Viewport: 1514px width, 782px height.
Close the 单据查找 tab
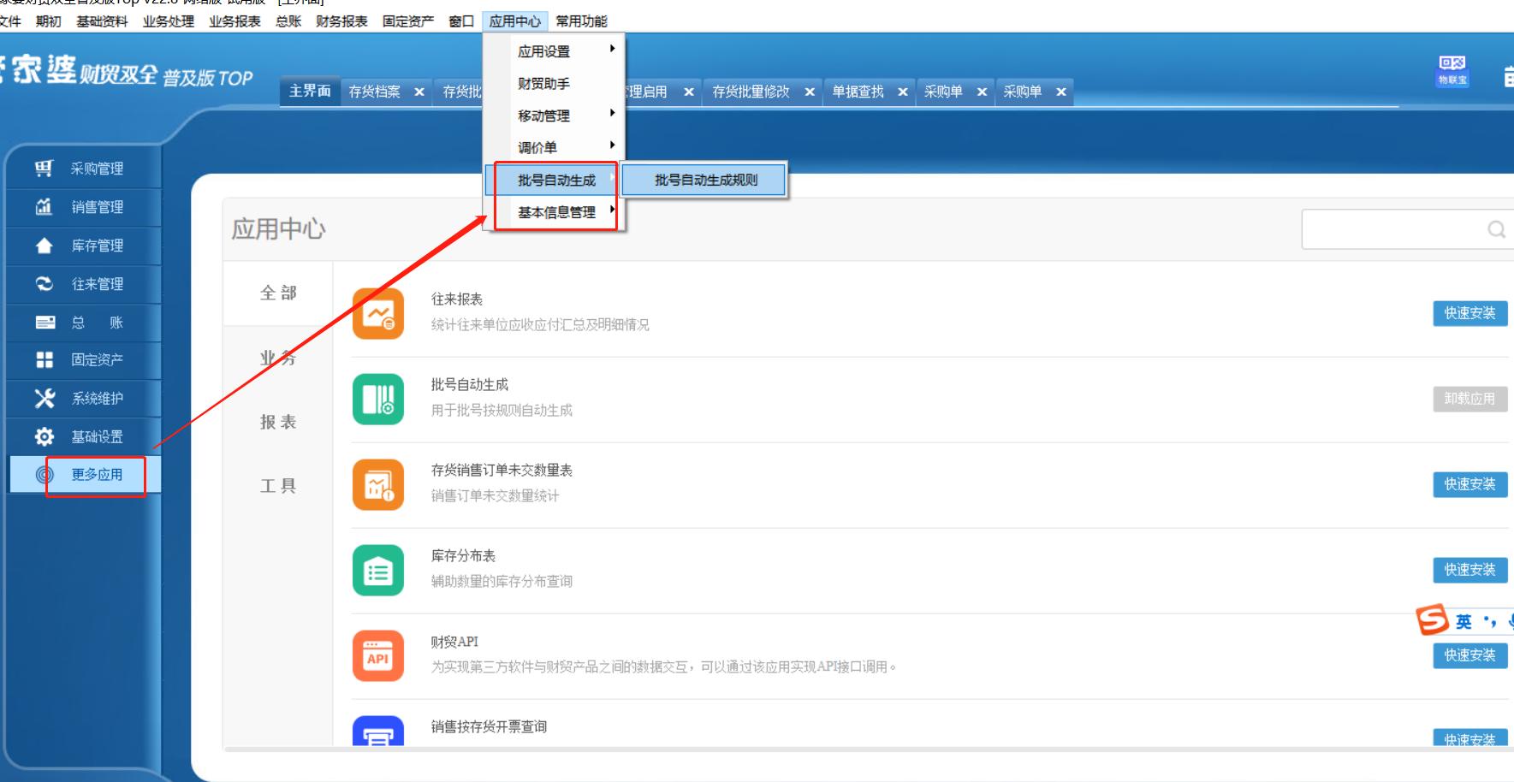903,92
